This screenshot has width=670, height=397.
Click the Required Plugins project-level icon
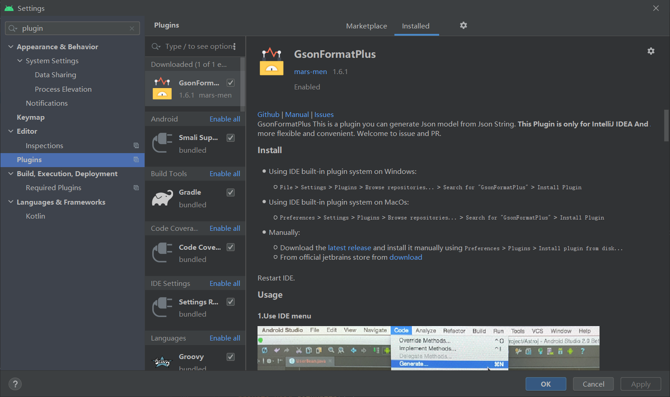[136, 187]
